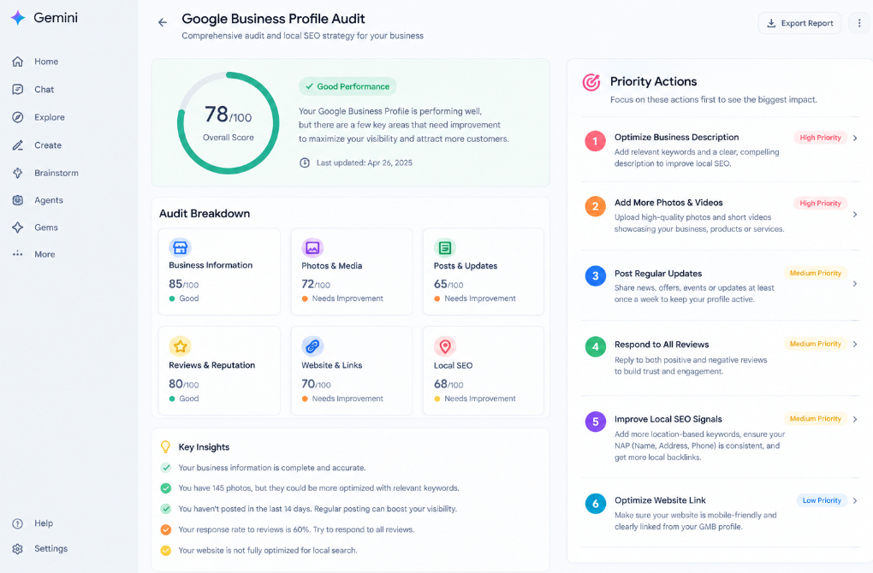This screenshot has height=573, width=873.
Task: Click the Gemini sparkle logo icon
Action: pyautogui.click(x=18, y=18)
